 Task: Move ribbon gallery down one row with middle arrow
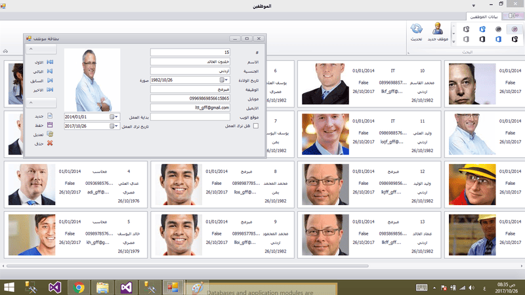tap(453, 33)
